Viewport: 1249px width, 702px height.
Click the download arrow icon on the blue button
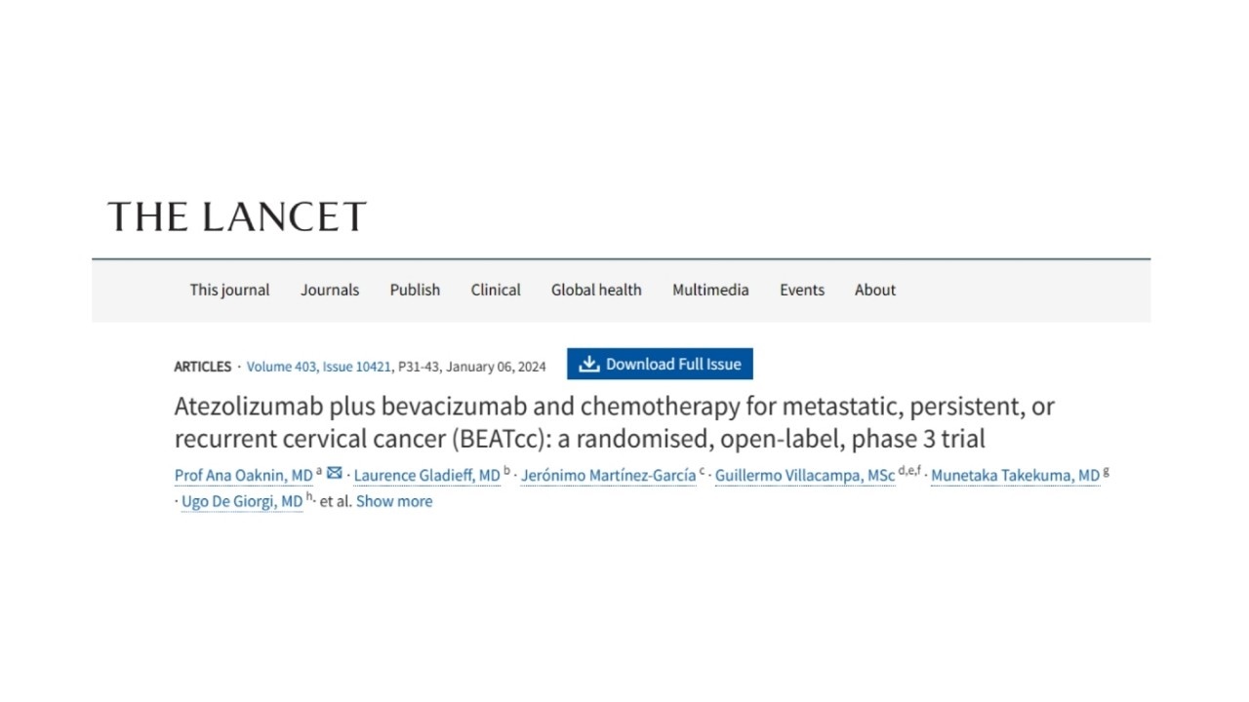(588, 364)
